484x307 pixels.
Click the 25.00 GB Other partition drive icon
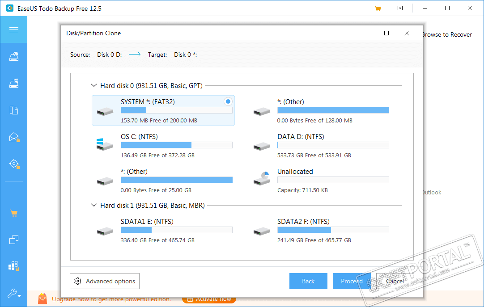click(x=105, y=181)
